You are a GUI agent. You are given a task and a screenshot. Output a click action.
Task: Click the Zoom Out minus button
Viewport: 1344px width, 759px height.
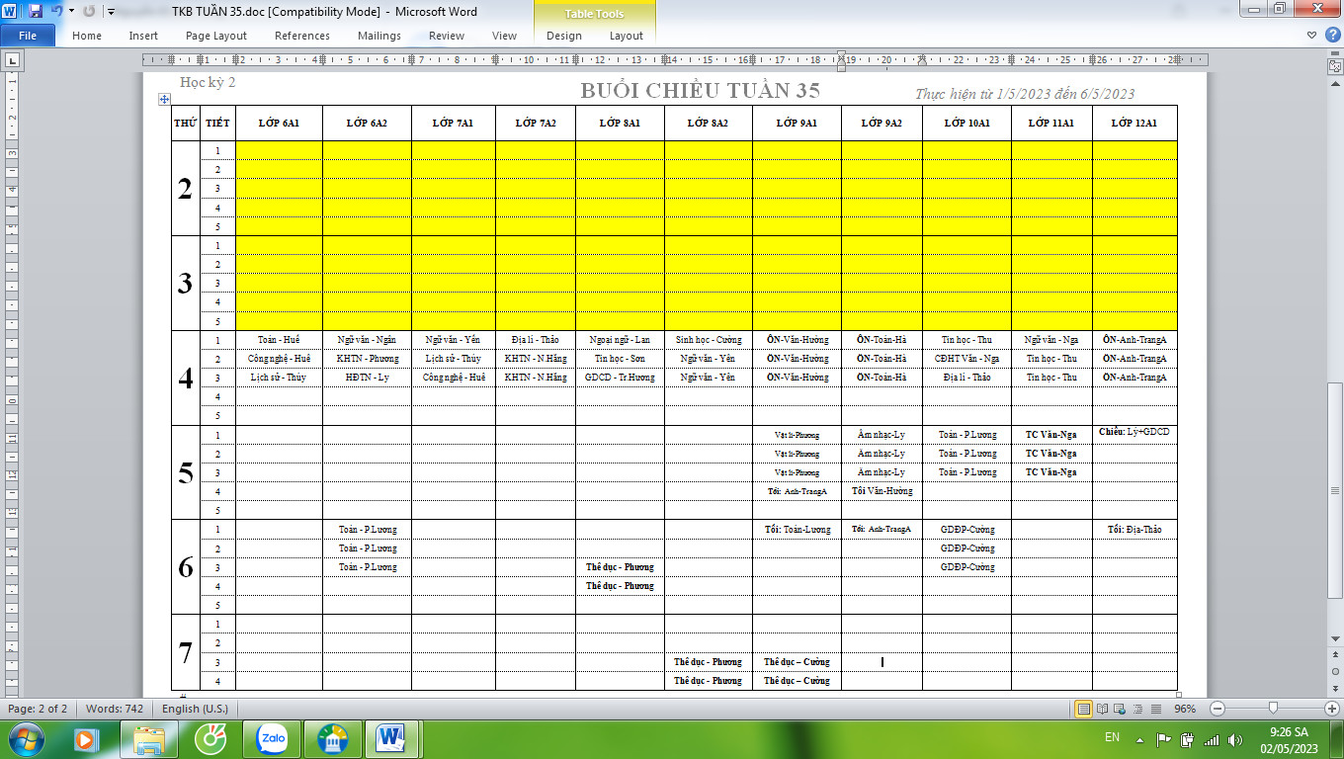point(1218,709)
